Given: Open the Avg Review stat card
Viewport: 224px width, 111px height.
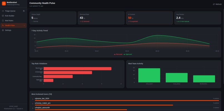Looking at the screenshot, I should [x=198, y=18].
